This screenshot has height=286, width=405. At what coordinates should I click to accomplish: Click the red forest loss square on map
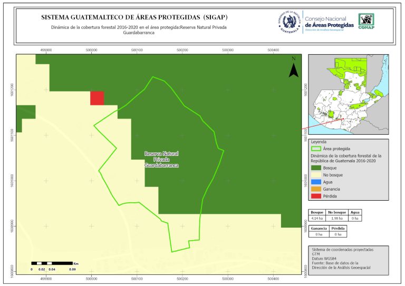[x=97, y=98]
